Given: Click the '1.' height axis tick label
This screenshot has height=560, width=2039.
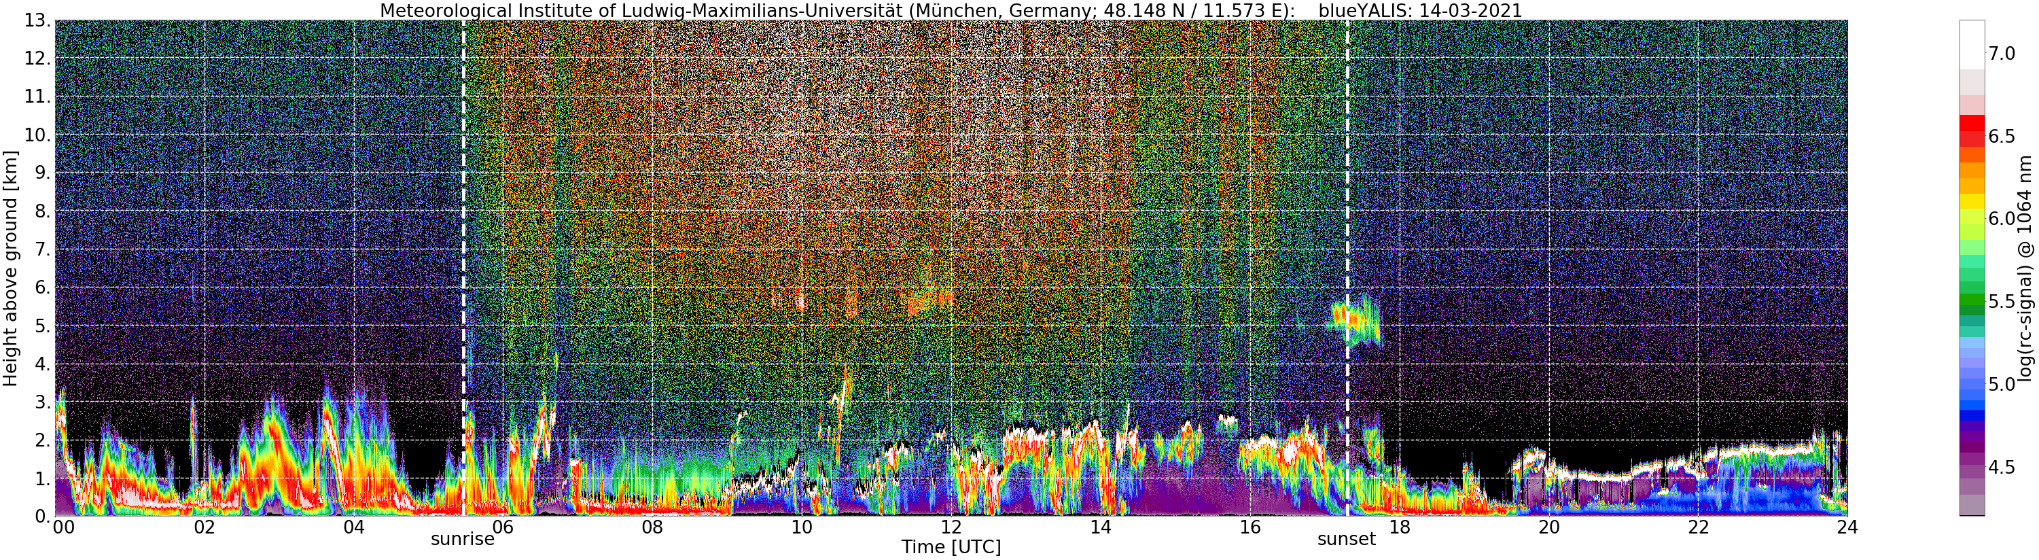Looking at the screenshot, I should (x=41, y=478).
